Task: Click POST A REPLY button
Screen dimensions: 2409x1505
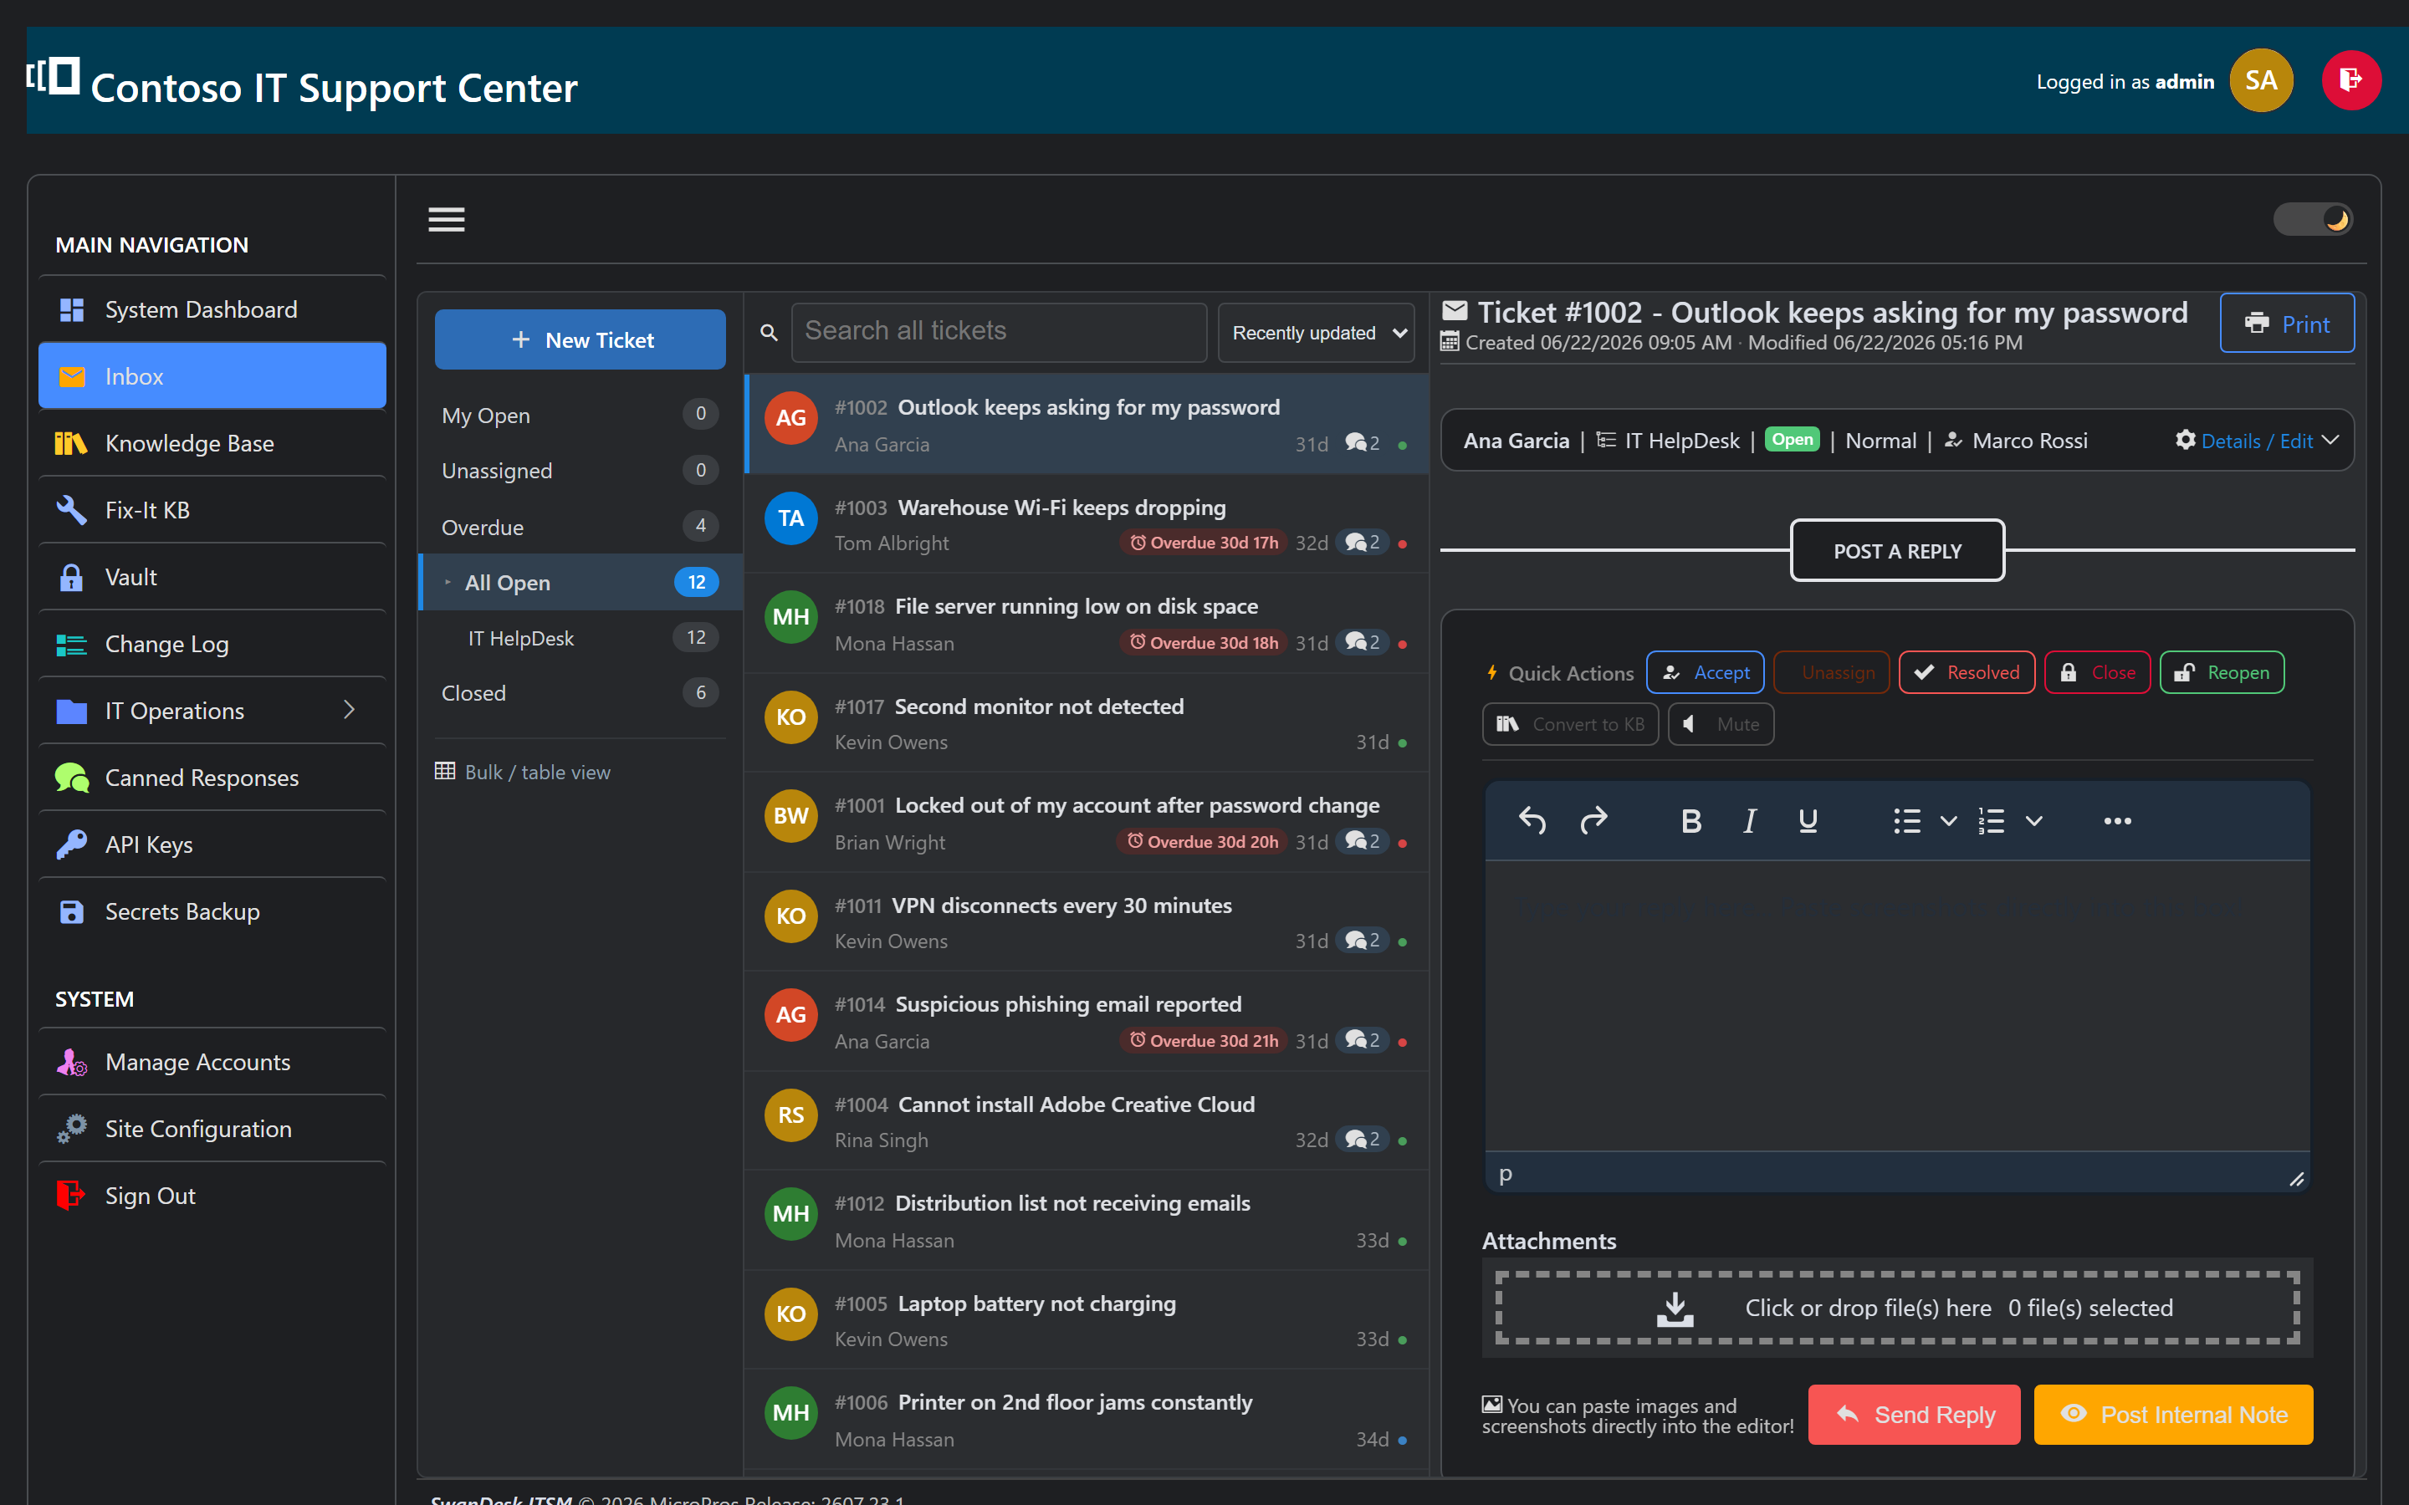Action: click(x=1896, y=550)
